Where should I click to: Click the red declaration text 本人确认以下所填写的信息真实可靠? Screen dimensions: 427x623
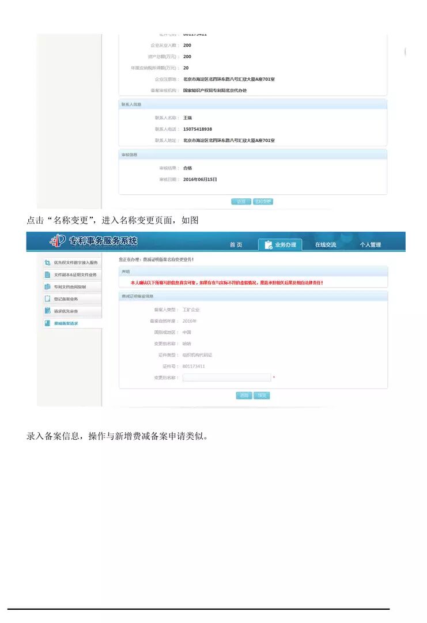click(227, 282)
